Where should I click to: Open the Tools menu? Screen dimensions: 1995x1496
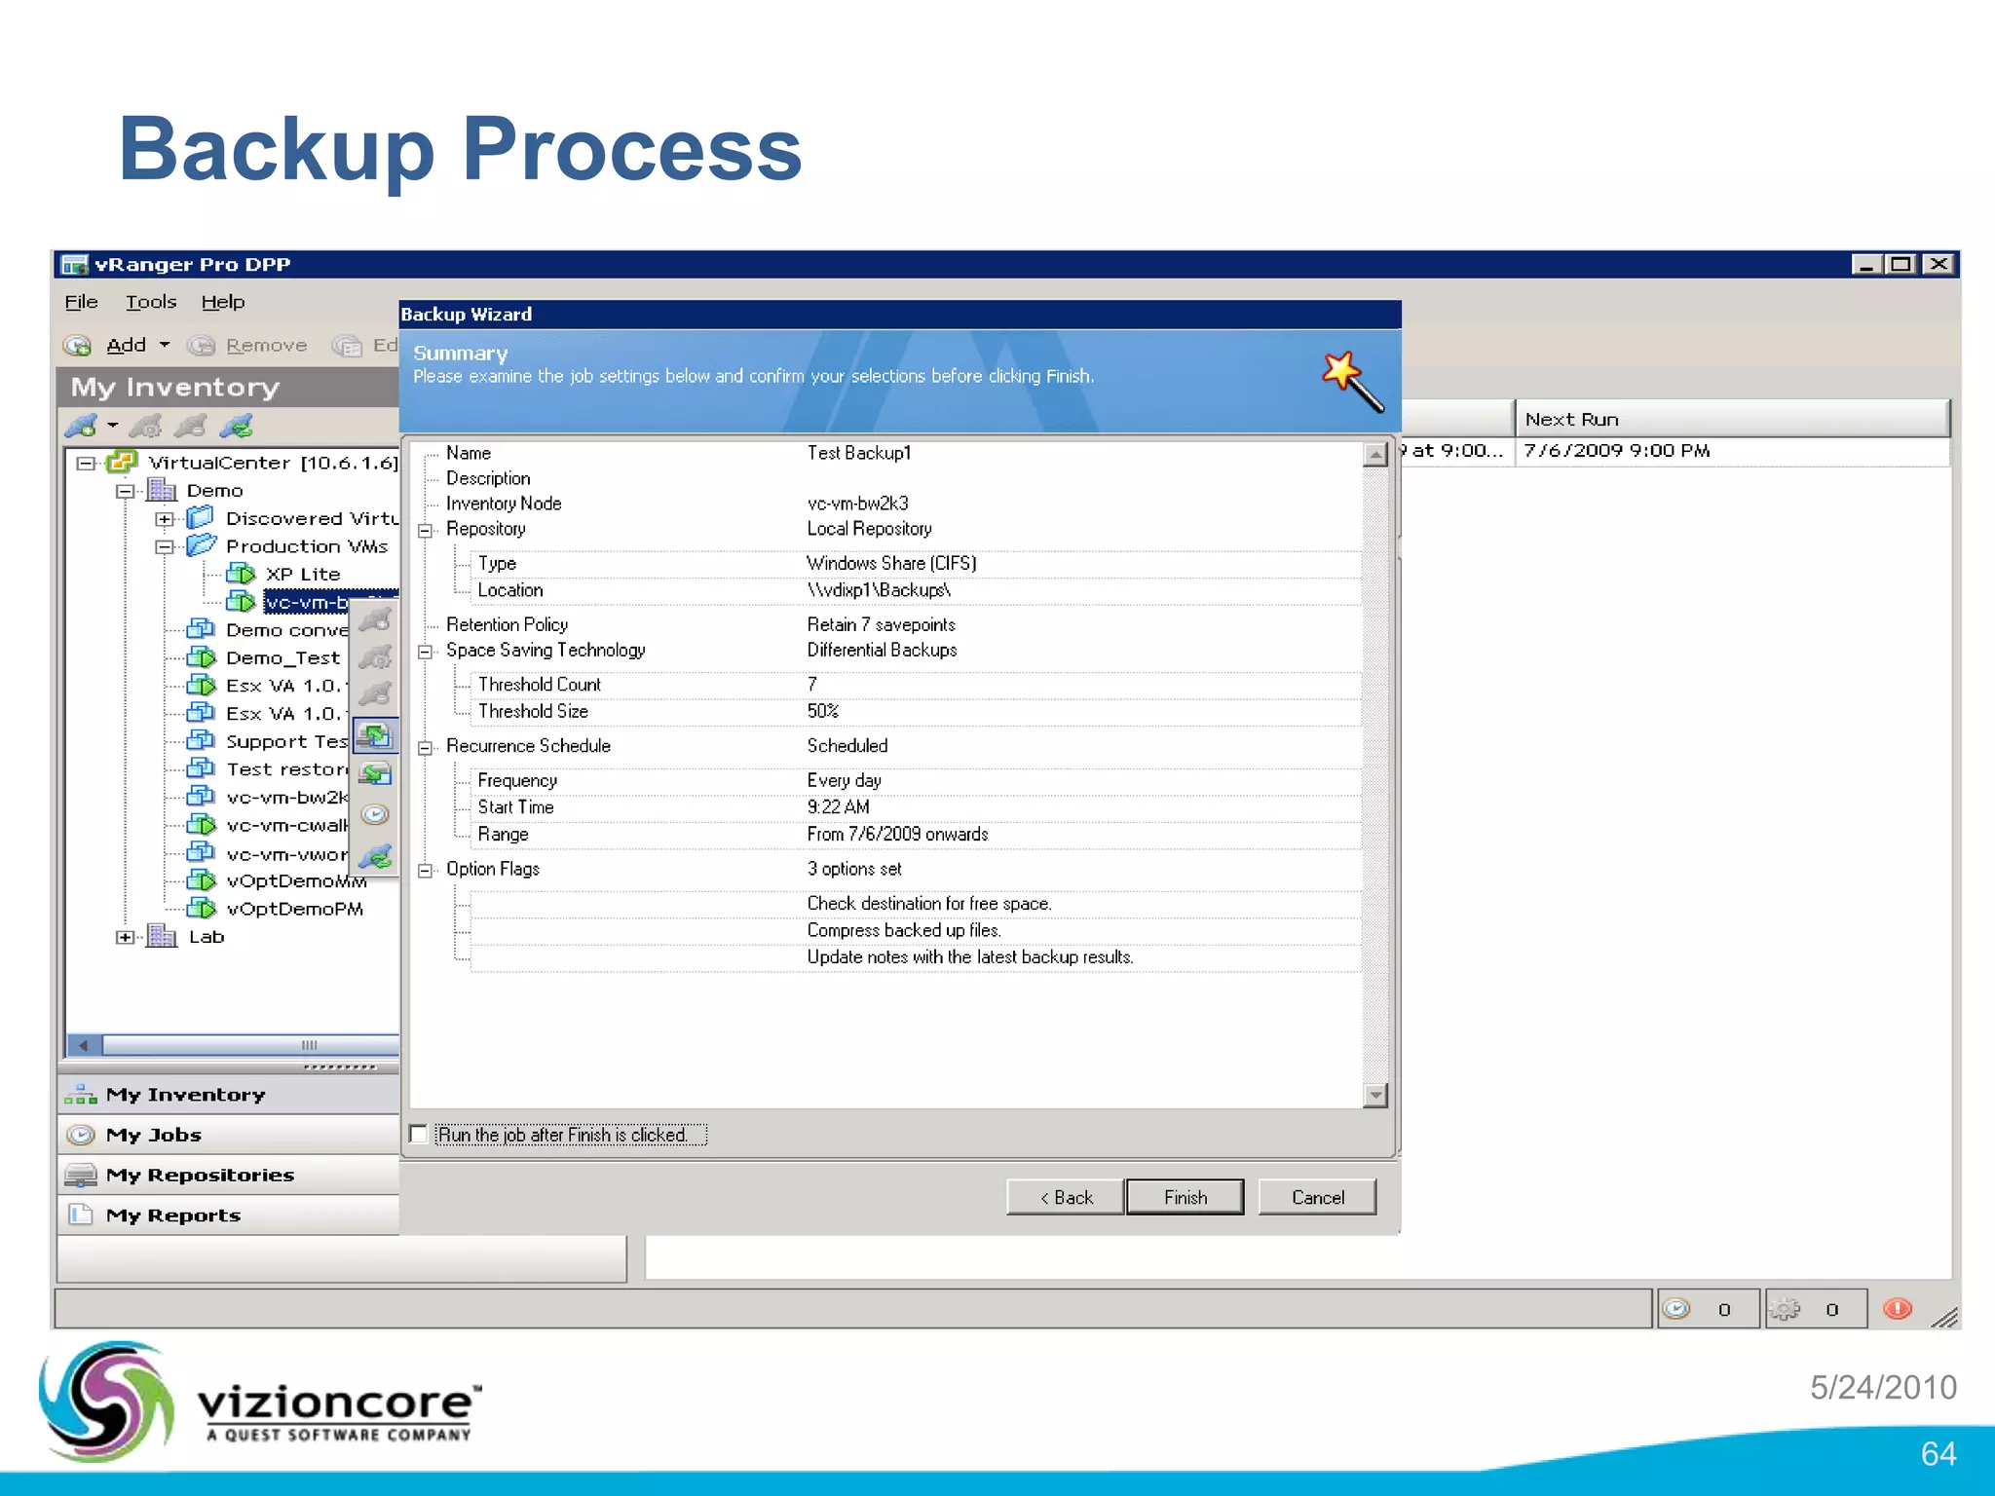click(x=151, y=302)
